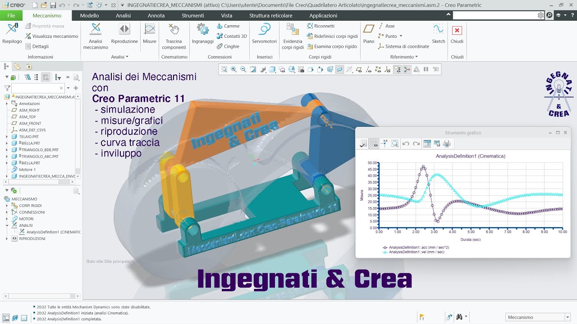The height and width of the screenshot is (324, 577).
Task: Click grid display icon in Strumento grafico
Action: [x=374, y=144]
